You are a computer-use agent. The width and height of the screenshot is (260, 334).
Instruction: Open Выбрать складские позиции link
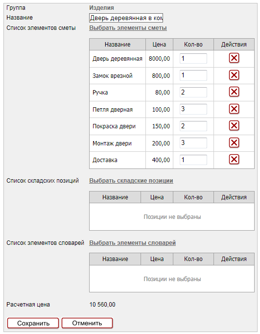131,181
